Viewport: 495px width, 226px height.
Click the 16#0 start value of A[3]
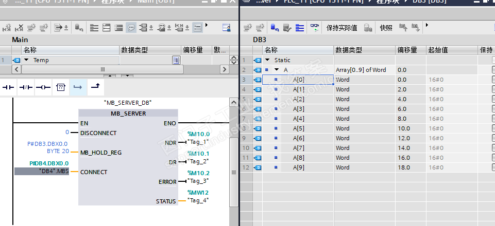pos(436,109)
